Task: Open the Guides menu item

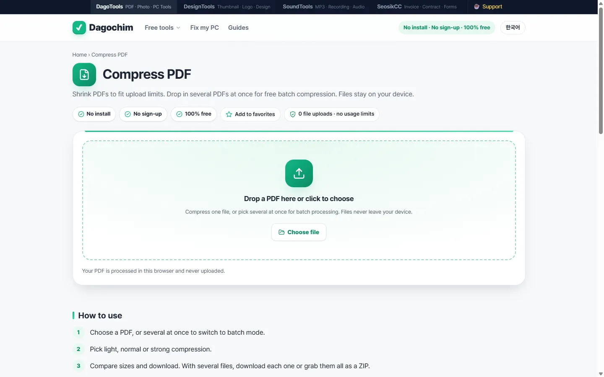Action: point(238,28)
